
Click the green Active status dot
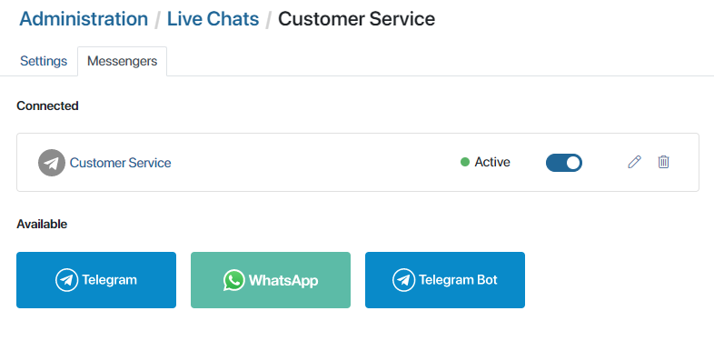point(465,162)
